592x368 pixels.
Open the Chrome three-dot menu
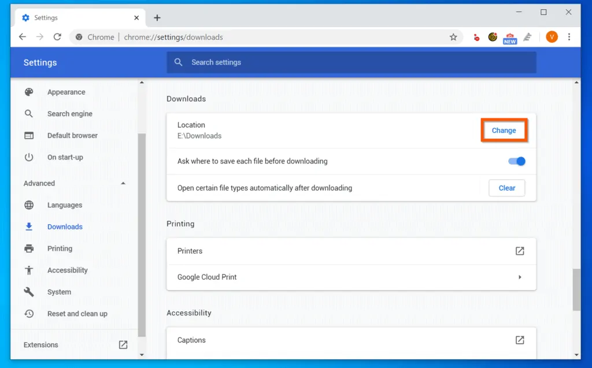pyautogui.click(x=569, y=36)
